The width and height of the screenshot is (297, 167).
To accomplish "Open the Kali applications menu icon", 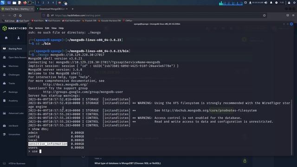I will tap(2, 3).
